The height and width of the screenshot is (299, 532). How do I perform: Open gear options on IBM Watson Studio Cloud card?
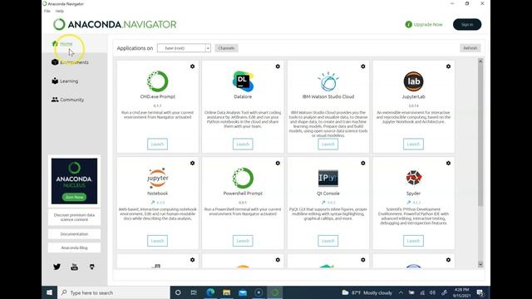pyautogui.click(x=363, y=66)
